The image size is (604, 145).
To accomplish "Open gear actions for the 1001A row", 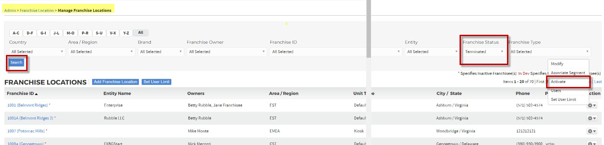I will point(592,118).
